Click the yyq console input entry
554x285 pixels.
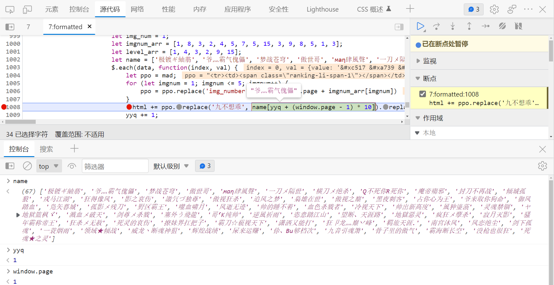pyautogui.click(x=18, y=250)
